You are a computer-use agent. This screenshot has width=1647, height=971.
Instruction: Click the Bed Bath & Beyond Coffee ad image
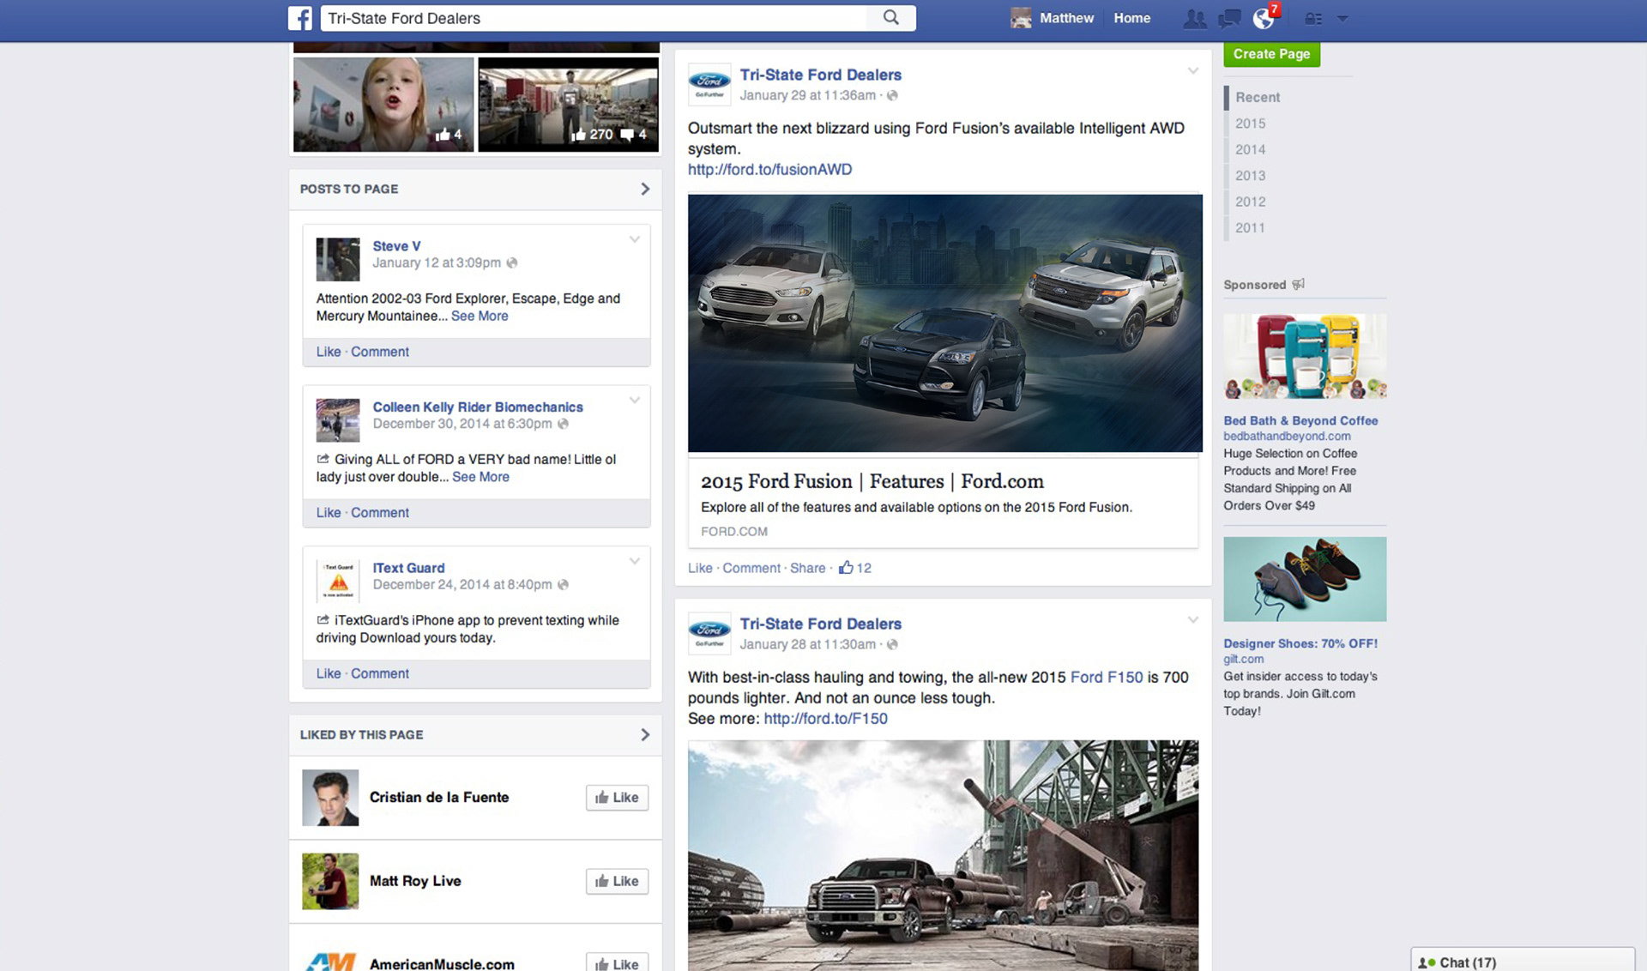pos(1305,356)
